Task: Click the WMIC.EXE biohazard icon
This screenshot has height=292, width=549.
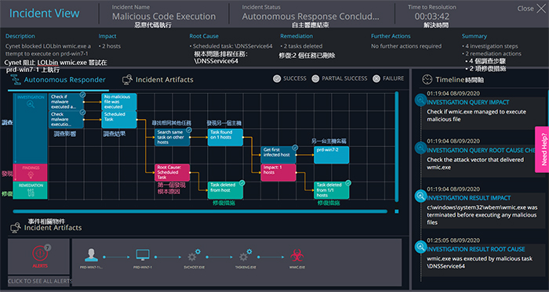Action: [297, 257]
